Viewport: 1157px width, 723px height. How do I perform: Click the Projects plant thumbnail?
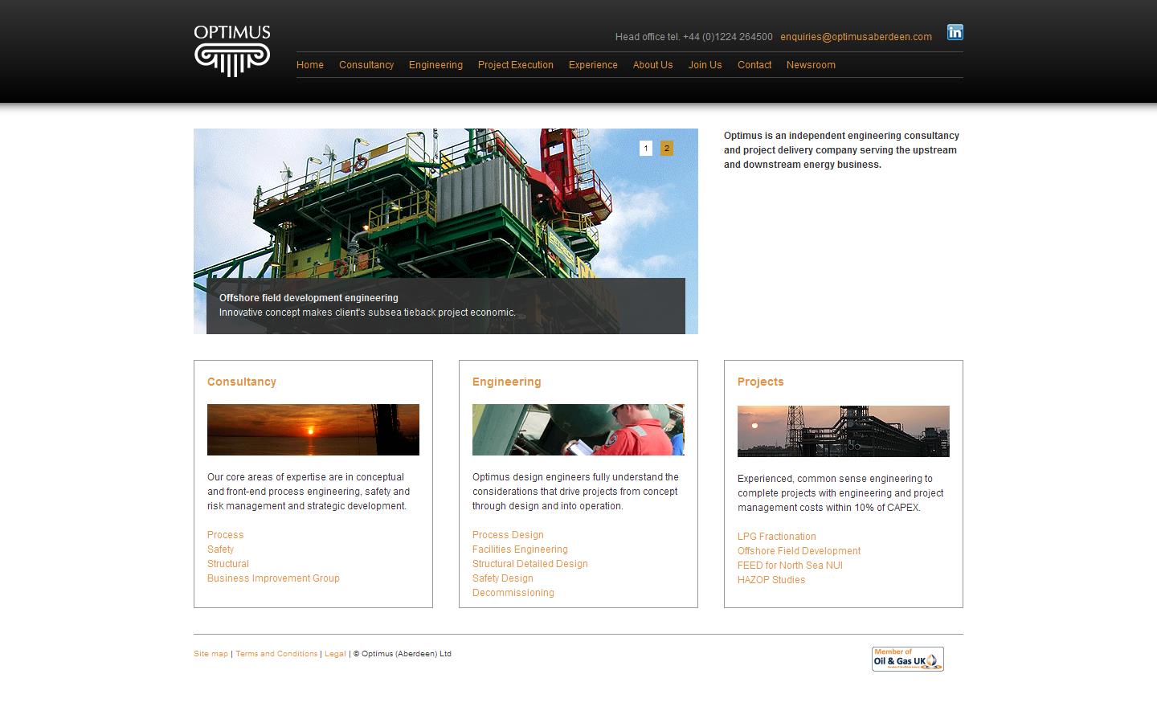(x=844, y=431)
